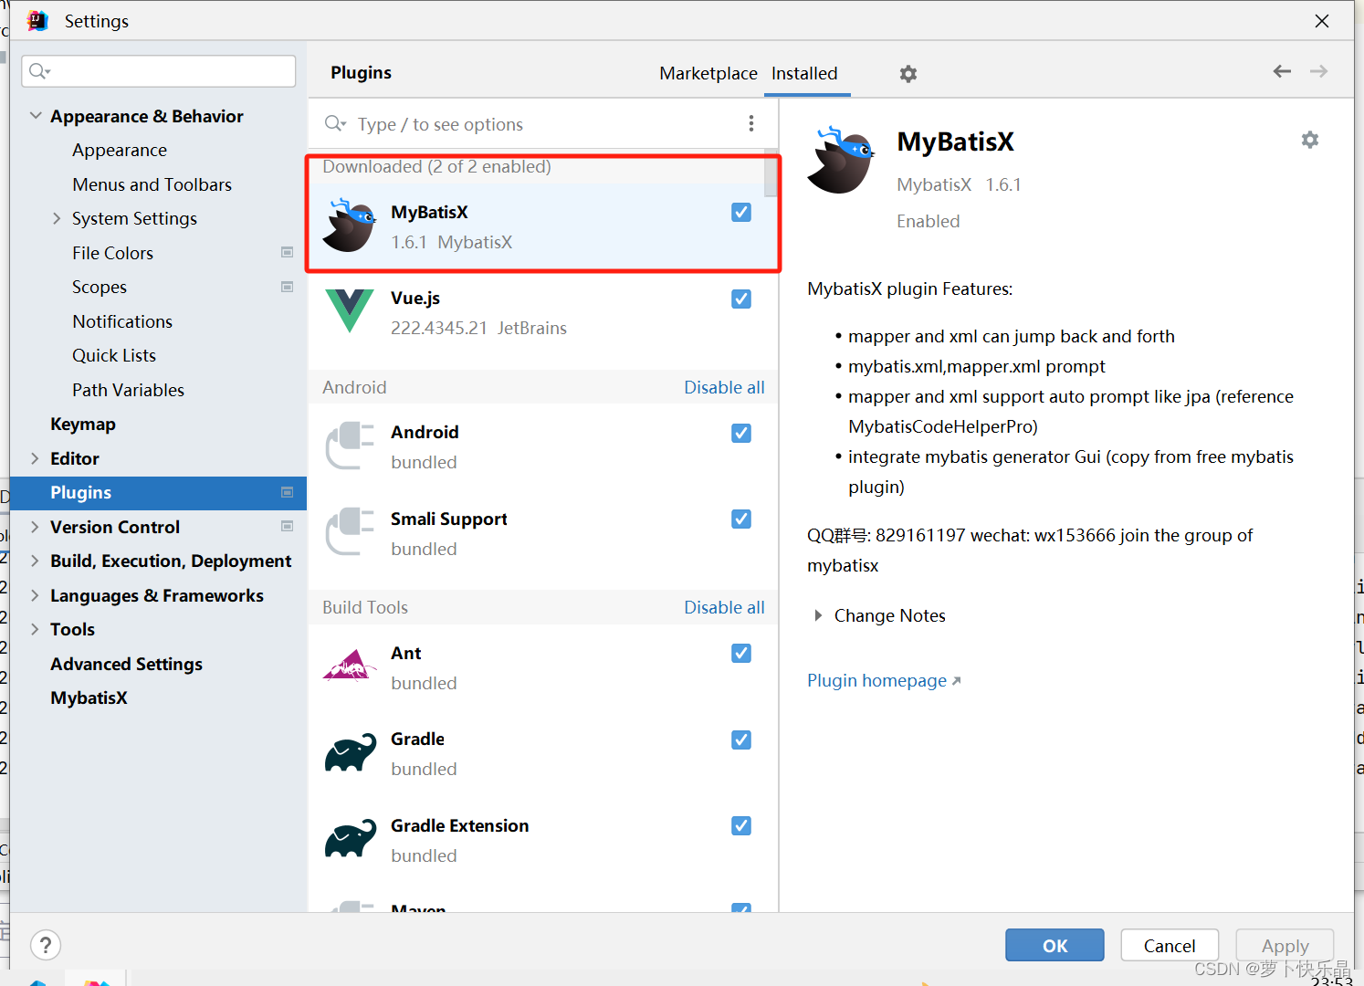
Task: Click the plugins gear settings icon
Action: [x=908, y=74]
